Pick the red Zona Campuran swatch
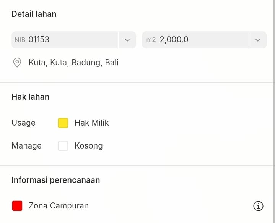The width and height of the screenshot is (275, 223). point(17,206)
